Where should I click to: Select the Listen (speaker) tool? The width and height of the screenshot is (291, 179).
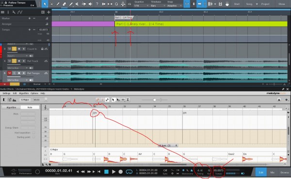(x=90, y=4)
